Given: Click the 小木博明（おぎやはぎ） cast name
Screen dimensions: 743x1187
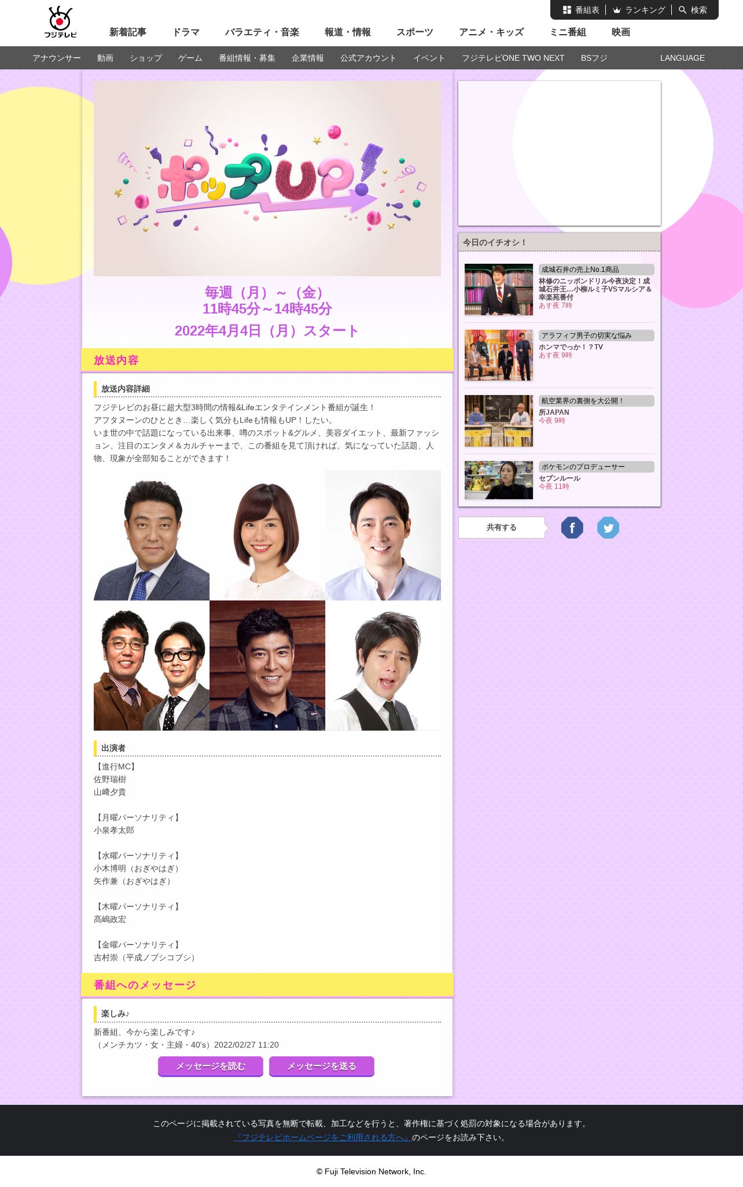Looking at the screenshot, I should [138, 868].
